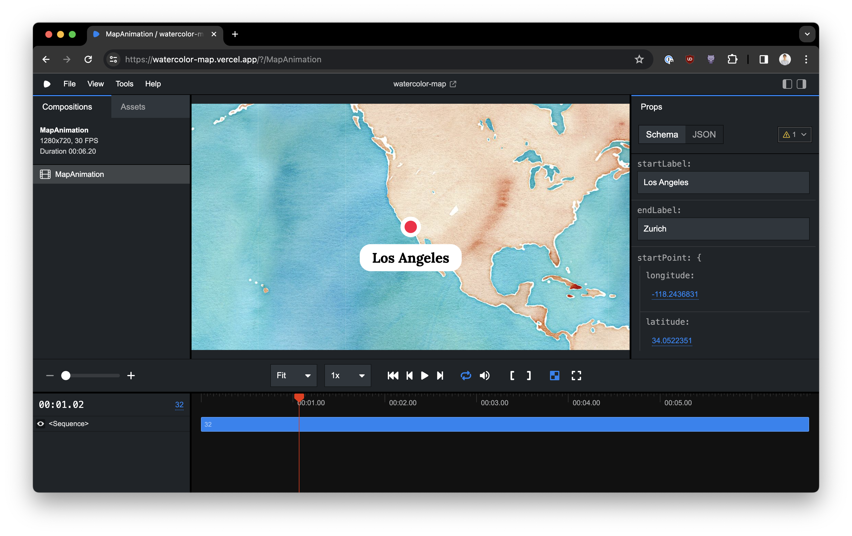The width and height of the screenshot is (852, 536).
Task: Hide the Sequence track with eye icon
Action: [41, 423]
